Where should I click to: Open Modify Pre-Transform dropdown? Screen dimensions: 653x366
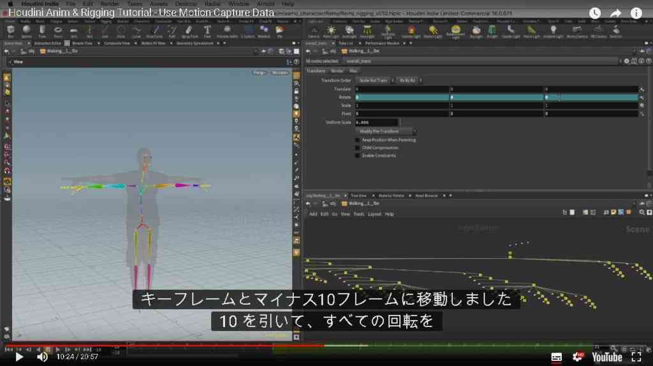pyautogui.click(x=386, y=131)
